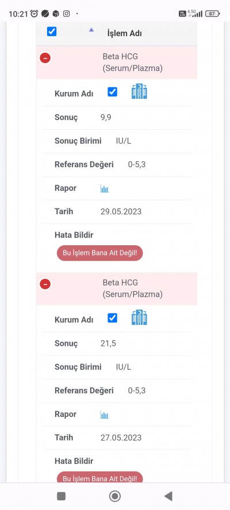Tap the alarm clock icon in status bar
This screenshot has width=230, height=510.
(34, 13)
